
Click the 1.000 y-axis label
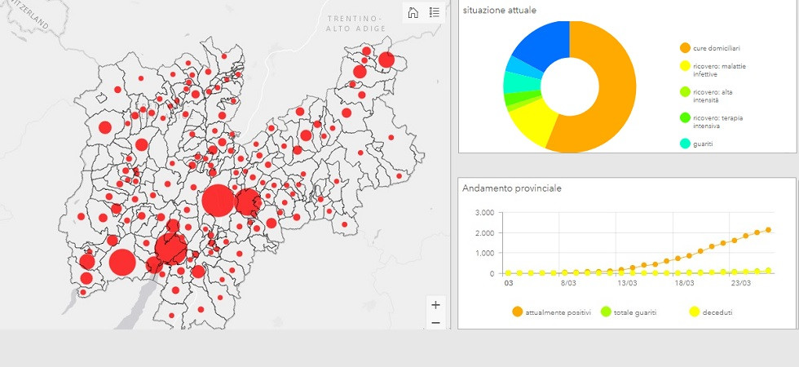click(484, 254)
